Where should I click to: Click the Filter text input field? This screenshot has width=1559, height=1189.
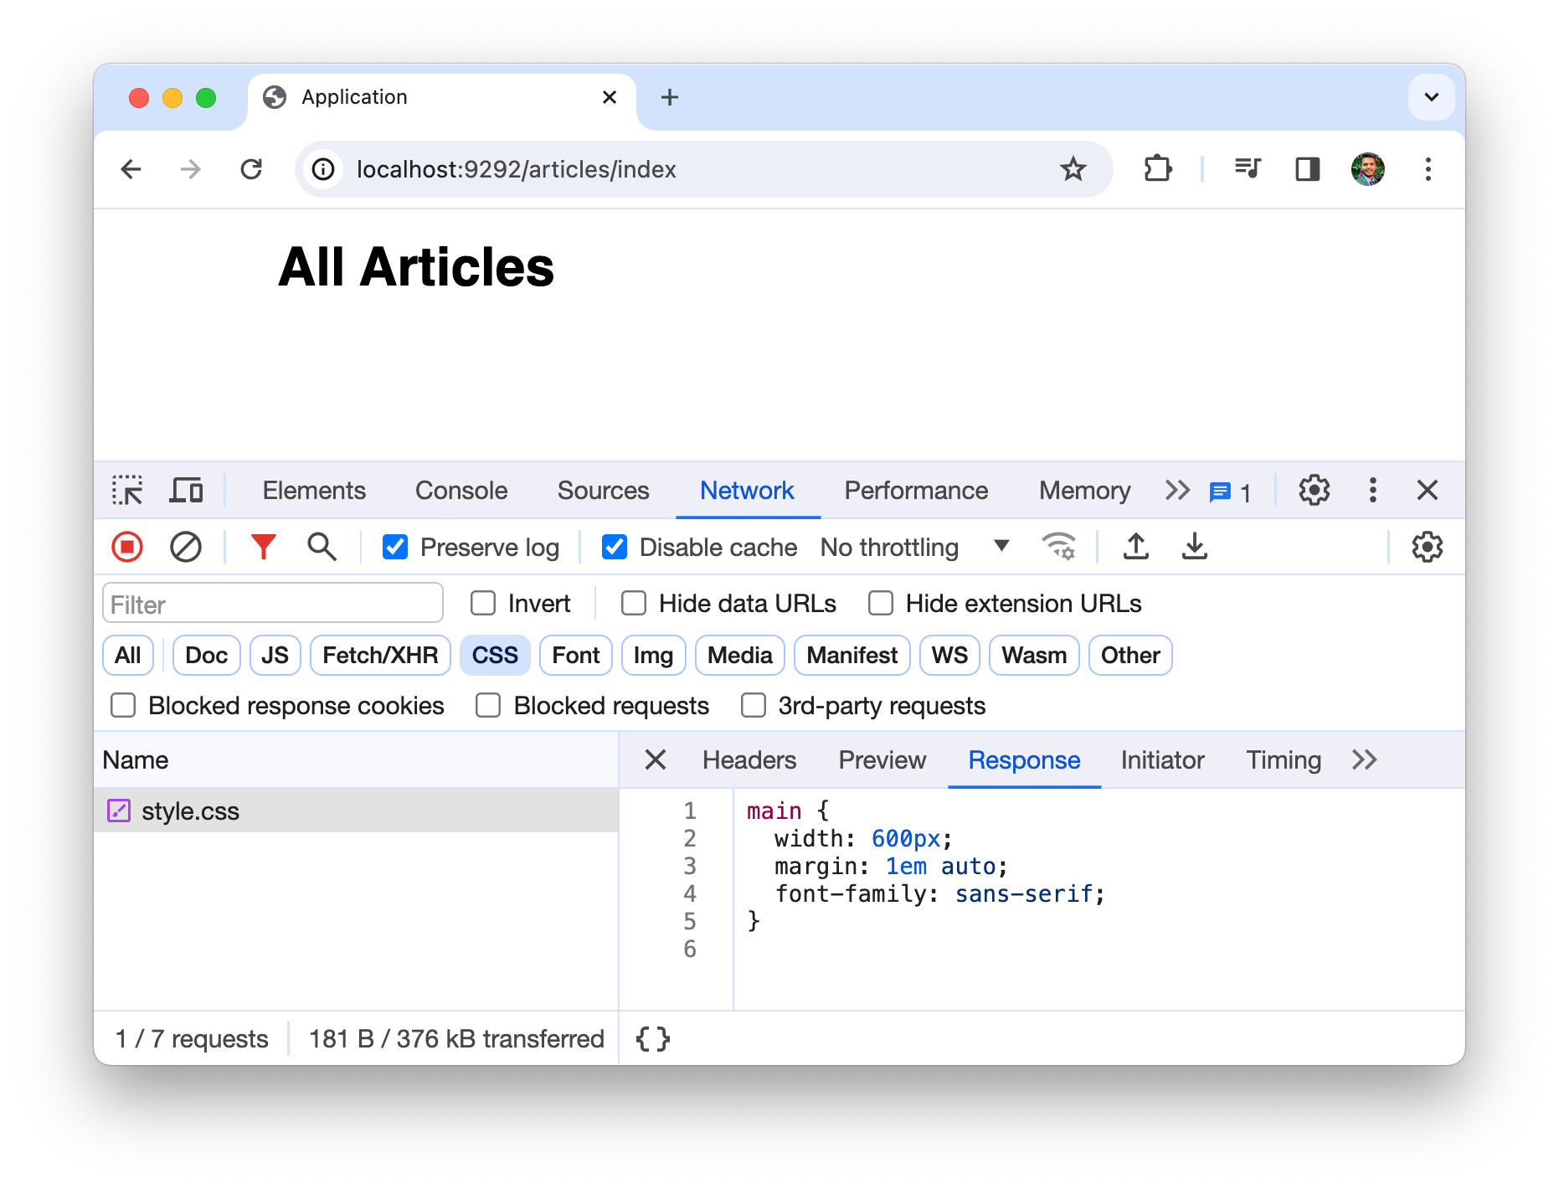pyautogui.click(x=272, y=604)
